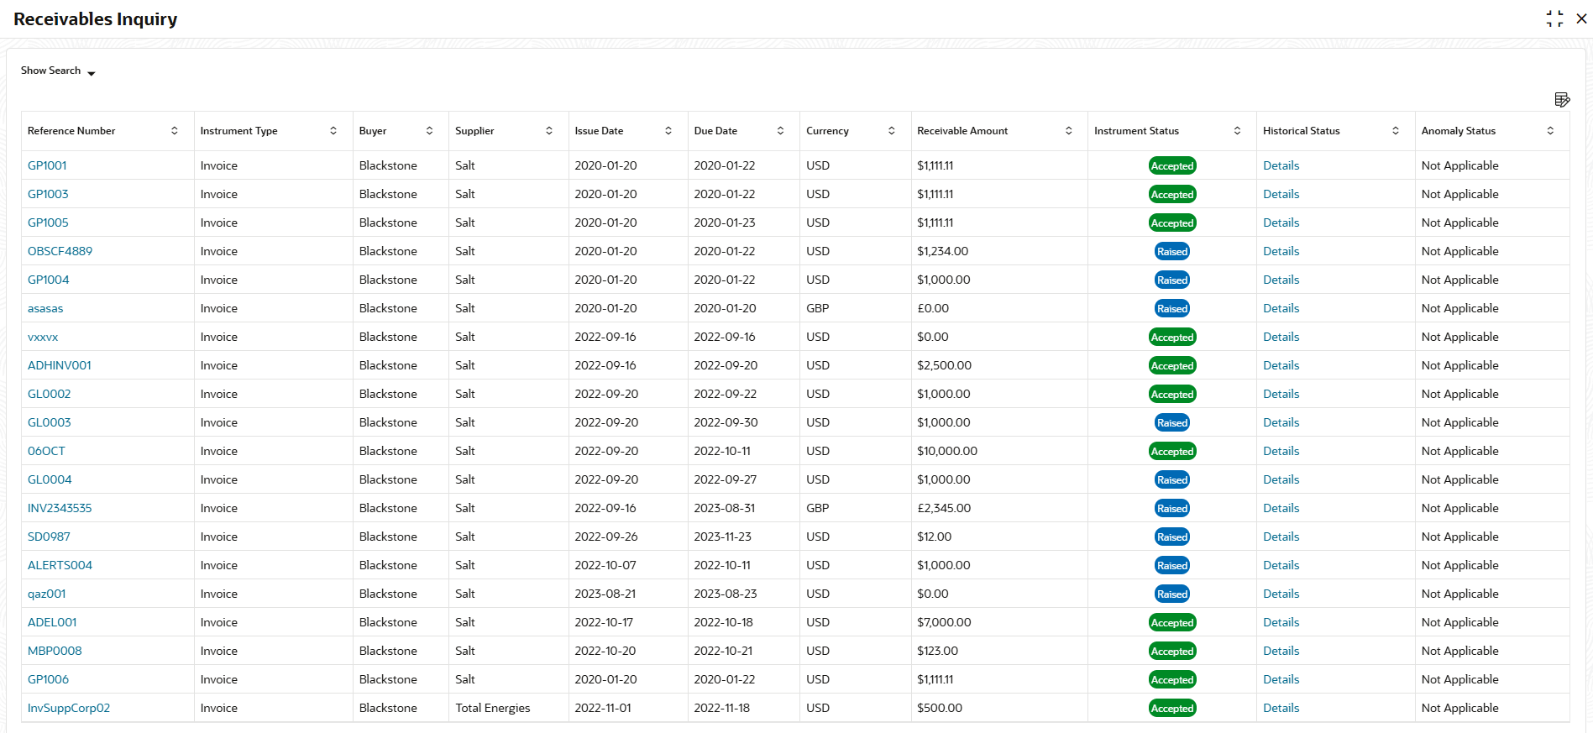Click the Accepted status badge for MBP0008
The image size is (1593, 733).
pos(1172,652)
